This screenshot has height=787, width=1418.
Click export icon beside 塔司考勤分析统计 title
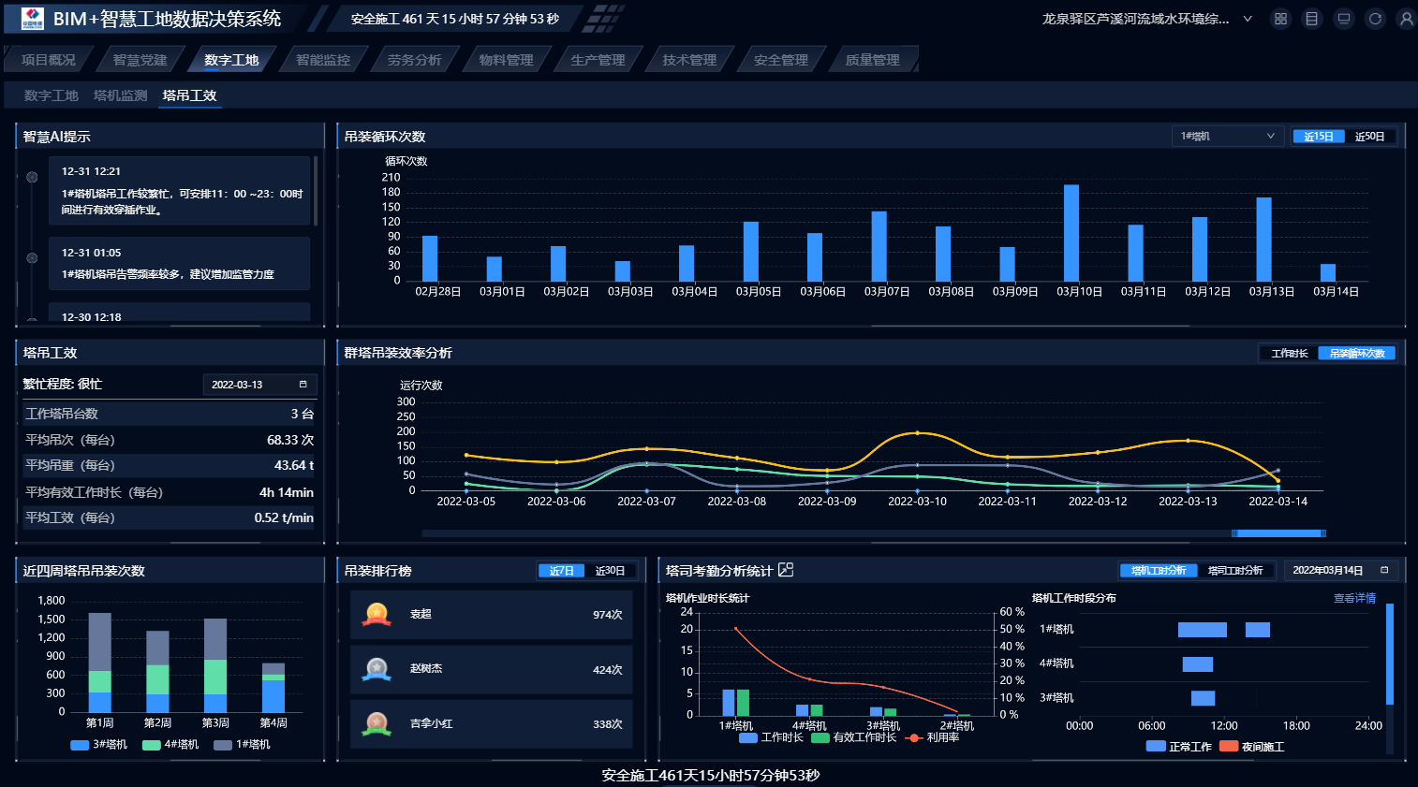(786, 570)
